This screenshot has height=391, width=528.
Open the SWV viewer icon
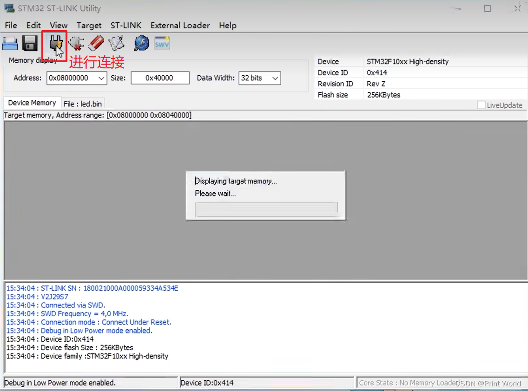pyautogui.click(x=162, y=43)
